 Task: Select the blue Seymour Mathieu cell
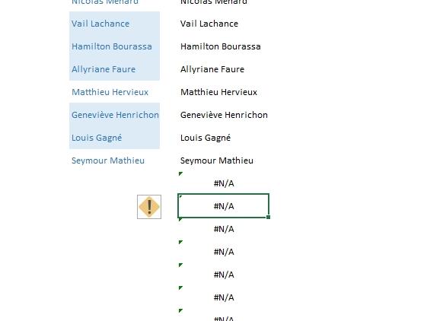[x=114, y=160]
